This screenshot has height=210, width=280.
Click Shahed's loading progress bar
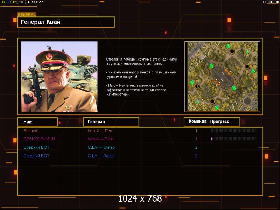tap(234, 131)
